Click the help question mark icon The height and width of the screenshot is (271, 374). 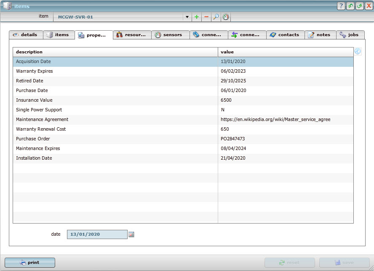pos(341,6)
